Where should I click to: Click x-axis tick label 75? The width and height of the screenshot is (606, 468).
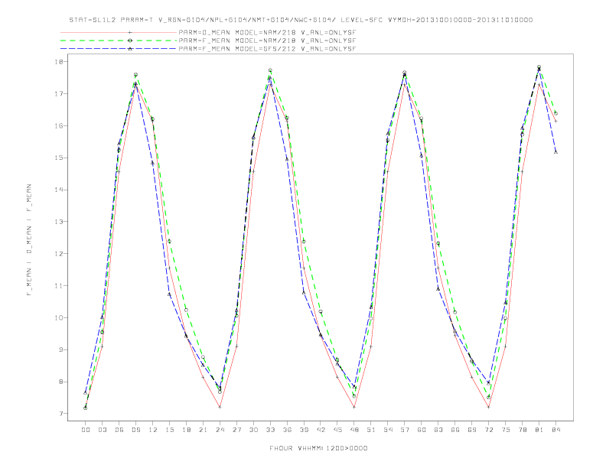tap(506, 430)
